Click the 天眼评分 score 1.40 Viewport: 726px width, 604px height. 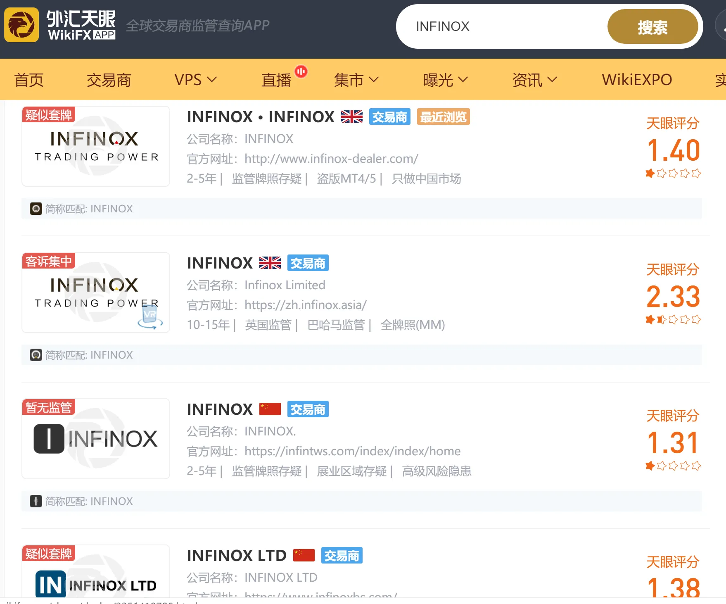point(673,150)
